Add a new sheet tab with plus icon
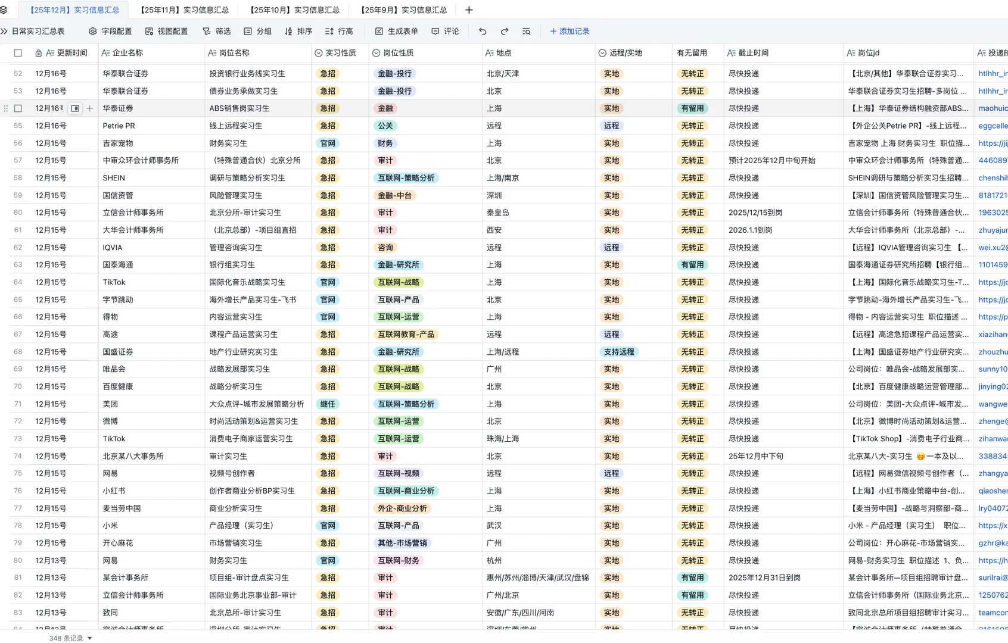Screen dimensions: 1008x643 click(469, 10)
